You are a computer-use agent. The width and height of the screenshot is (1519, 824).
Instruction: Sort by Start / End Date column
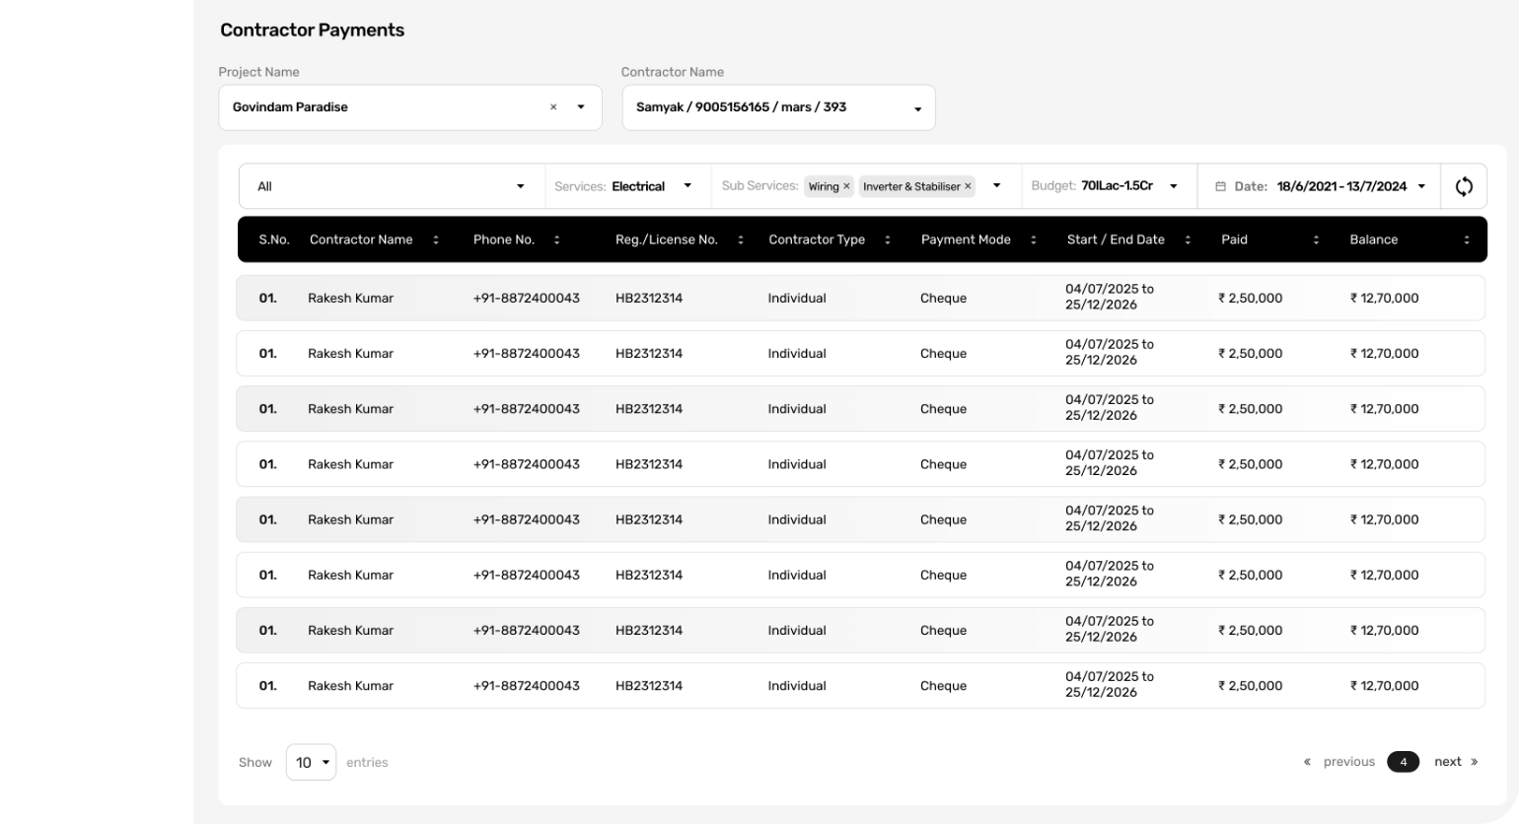point(1188,240)
